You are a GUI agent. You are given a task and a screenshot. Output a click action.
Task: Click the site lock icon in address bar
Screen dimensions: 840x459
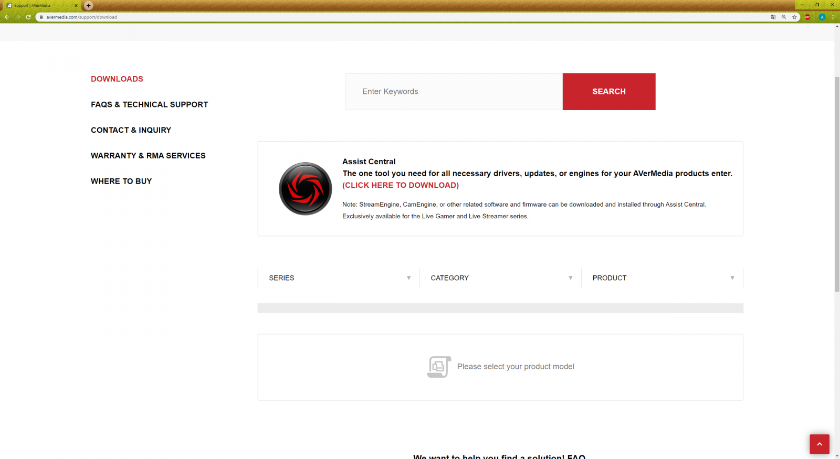41,17
